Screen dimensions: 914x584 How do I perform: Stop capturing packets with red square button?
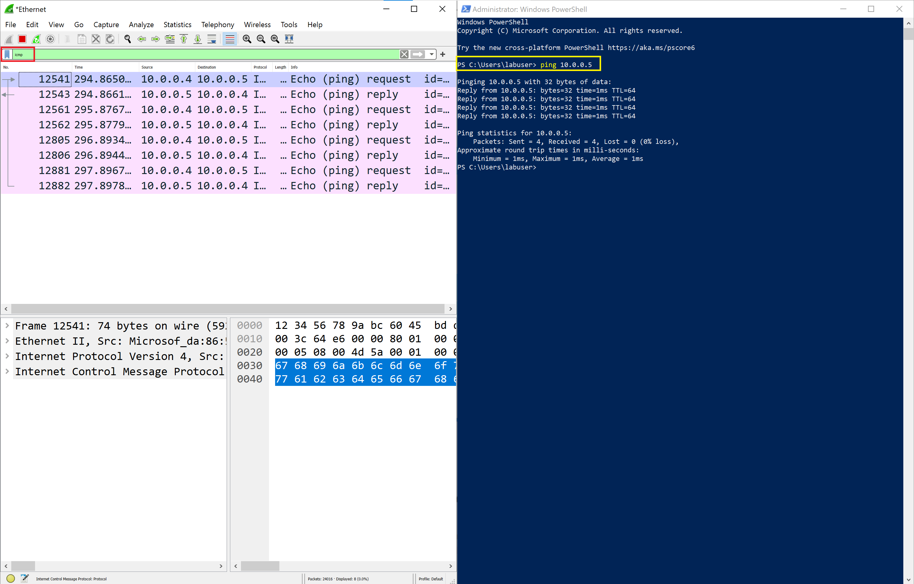22,39
